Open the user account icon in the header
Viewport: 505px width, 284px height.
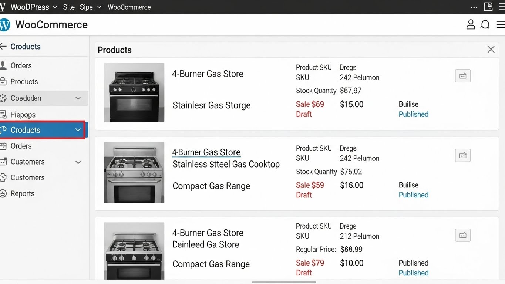click(470, 24)
